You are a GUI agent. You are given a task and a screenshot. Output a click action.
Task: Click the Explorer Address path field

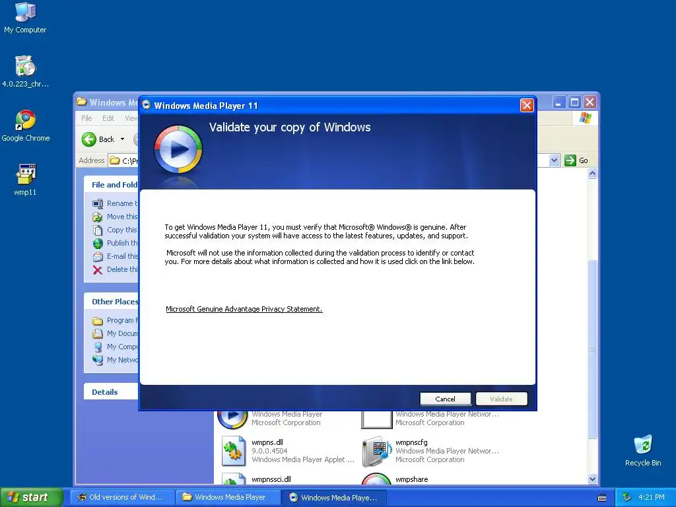pos(123,160)
